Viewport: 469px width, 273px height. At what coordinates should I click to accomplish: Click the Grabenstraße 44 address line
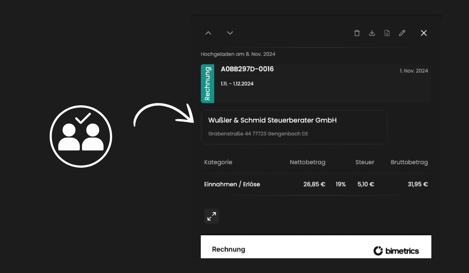[x=258, y=134]
